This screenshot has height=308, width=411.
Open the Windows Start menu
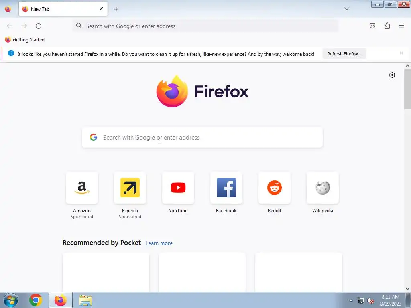click(x=10, y=300)
